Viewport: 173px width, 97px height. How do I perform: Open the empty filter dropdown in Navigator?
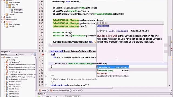(25, 55)
